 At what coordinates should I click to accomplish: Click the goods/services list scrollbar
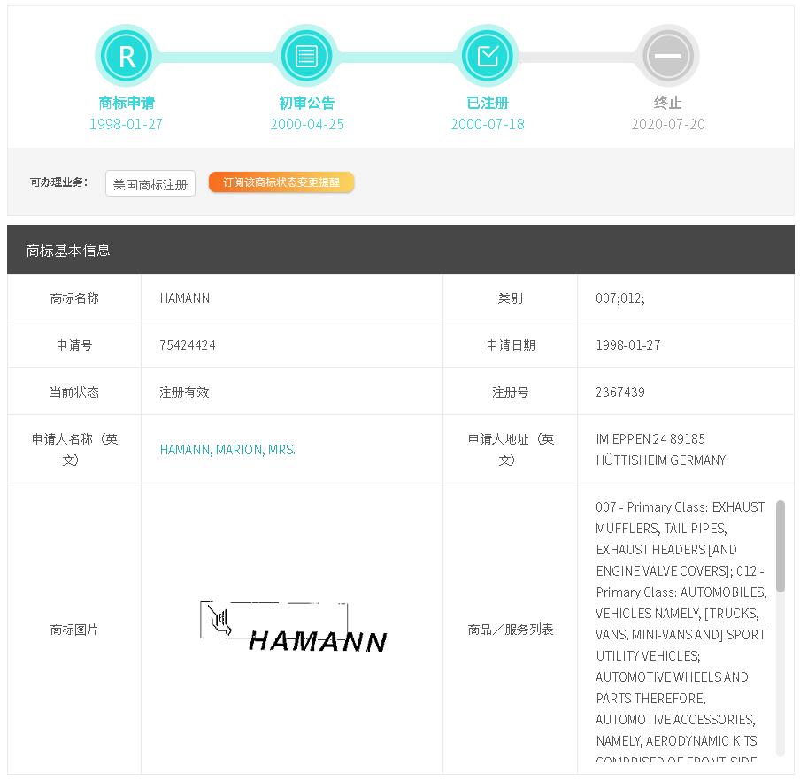coord(780,546)
